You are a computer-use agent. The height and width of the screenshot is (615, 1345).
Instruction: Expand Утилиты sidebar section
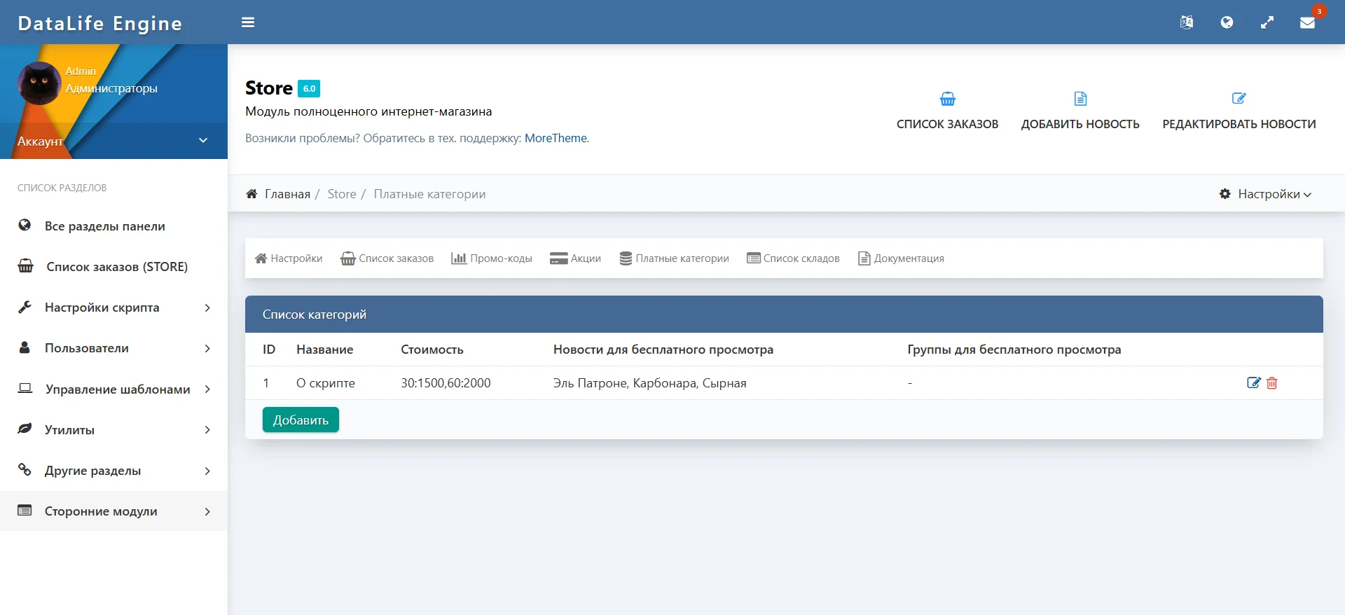pos(113,429)
